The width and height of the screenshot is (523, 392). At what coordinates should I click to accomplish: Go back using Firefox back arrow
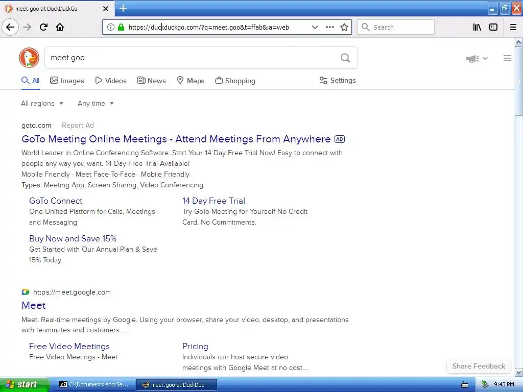10,27
